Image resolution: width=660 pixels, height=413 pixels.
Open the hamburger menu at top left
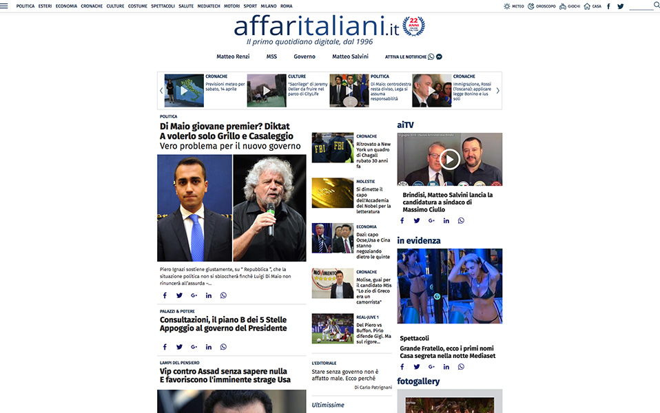pos(6,6)
